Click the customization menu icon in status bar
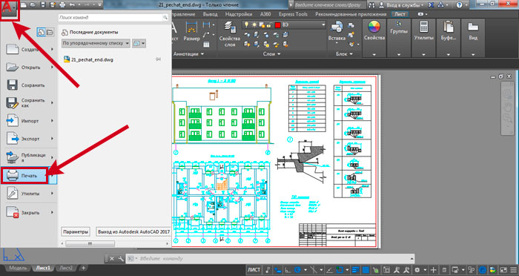The image size is (519, 276). tap(513, 270)
